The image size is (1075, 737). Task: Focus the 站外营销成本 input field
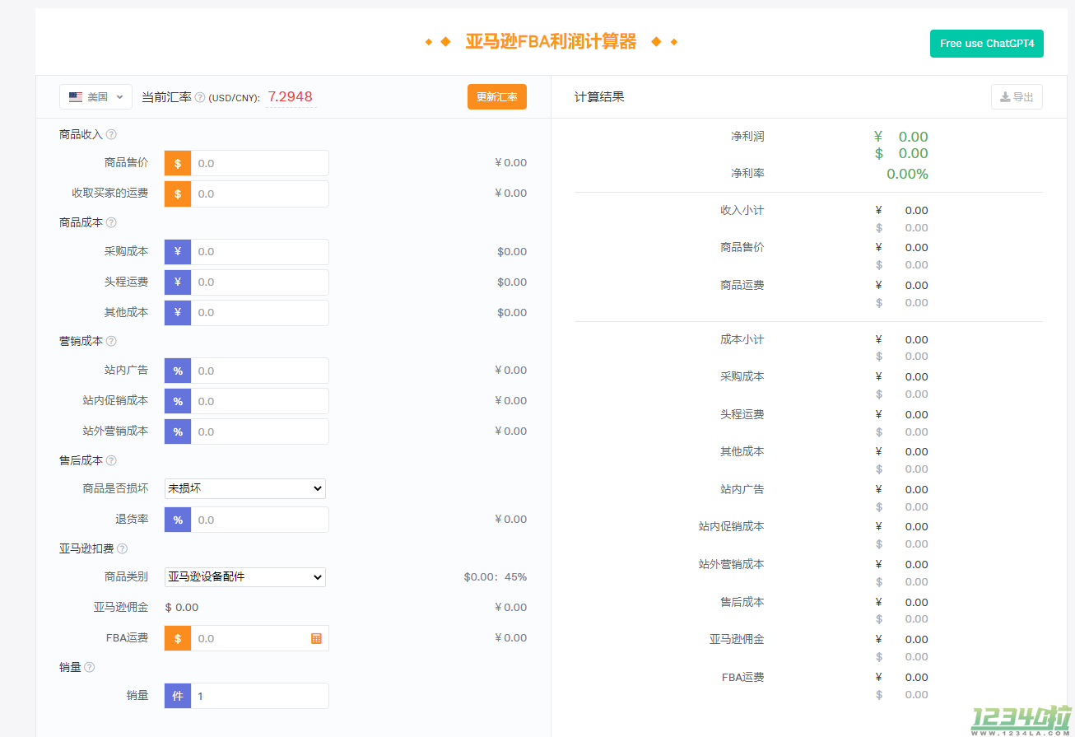point(259,431)
